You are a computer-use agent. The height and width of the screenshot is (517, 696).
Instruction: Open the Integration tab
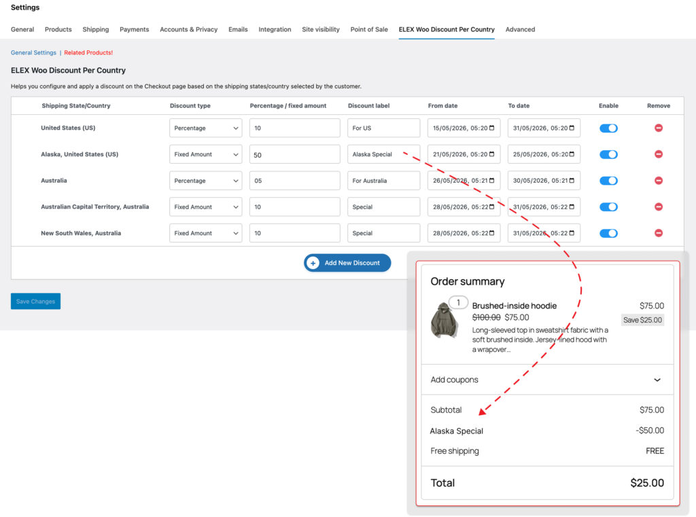click(275, 29)
